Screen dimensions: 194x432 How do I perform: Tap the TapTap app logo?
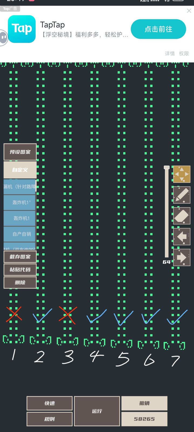(x=22, y=29)
